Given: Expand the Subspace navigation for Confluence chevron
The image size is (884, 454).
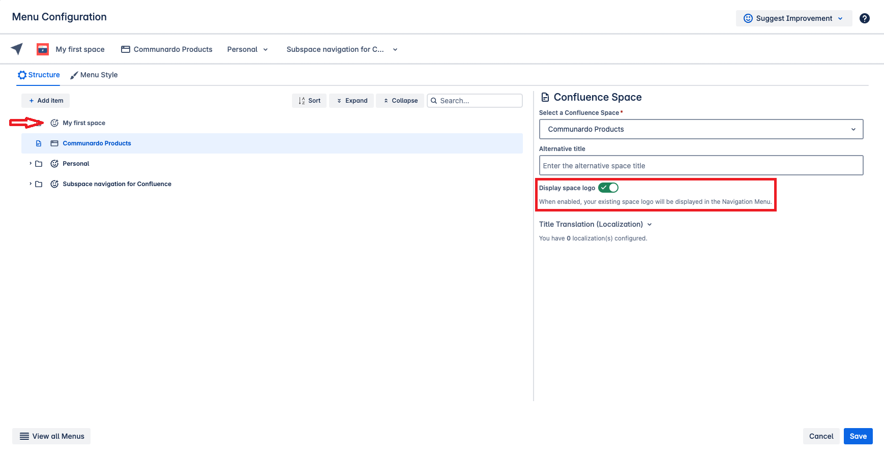Looking at the screenshot, I should tap(31, 184).
